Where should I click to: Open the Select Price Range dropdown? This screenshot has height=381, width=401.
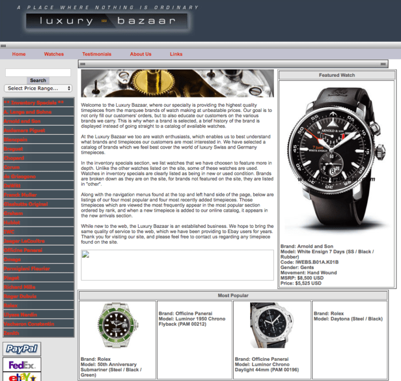pos(38,88)
